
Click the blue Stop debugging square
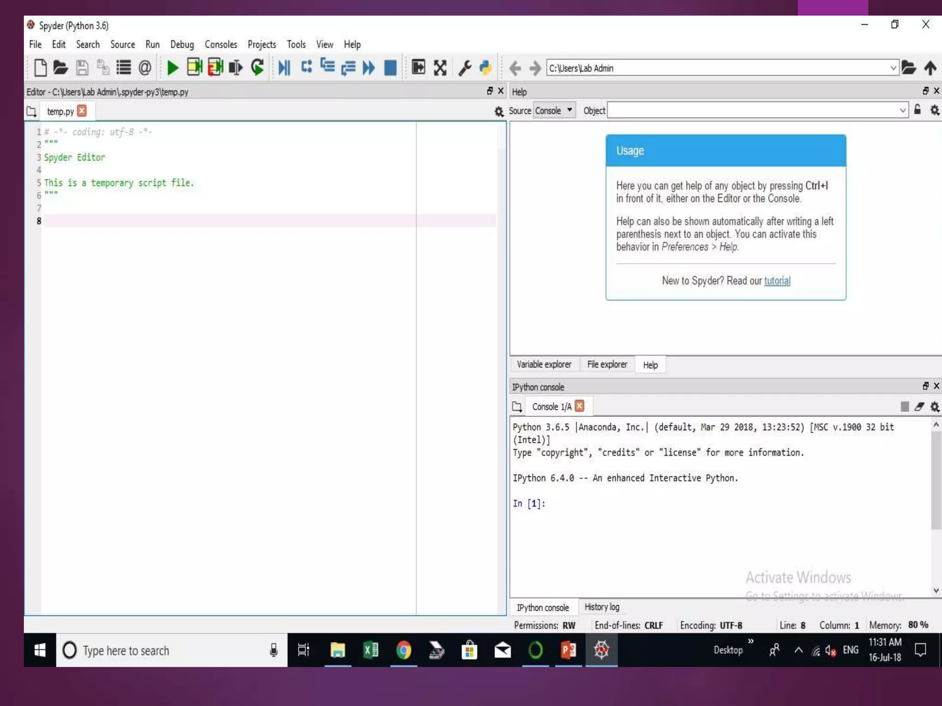pyautogui.click(x=390, y=68)
